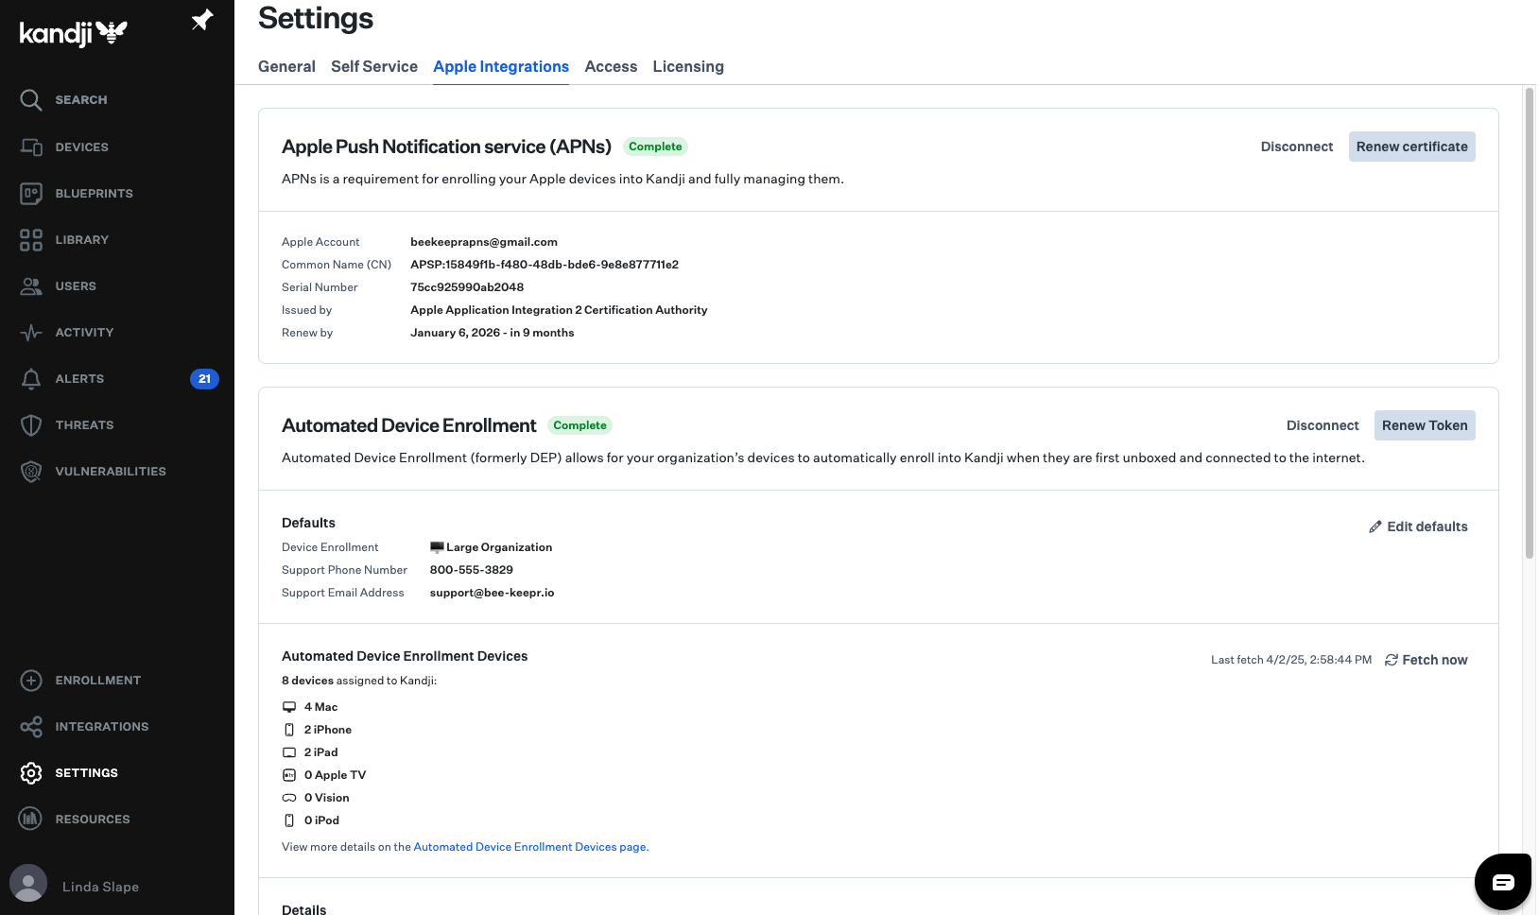Open Users from the sidebar label
This screenshot has width=1539, height=915.
pos(76,286)
